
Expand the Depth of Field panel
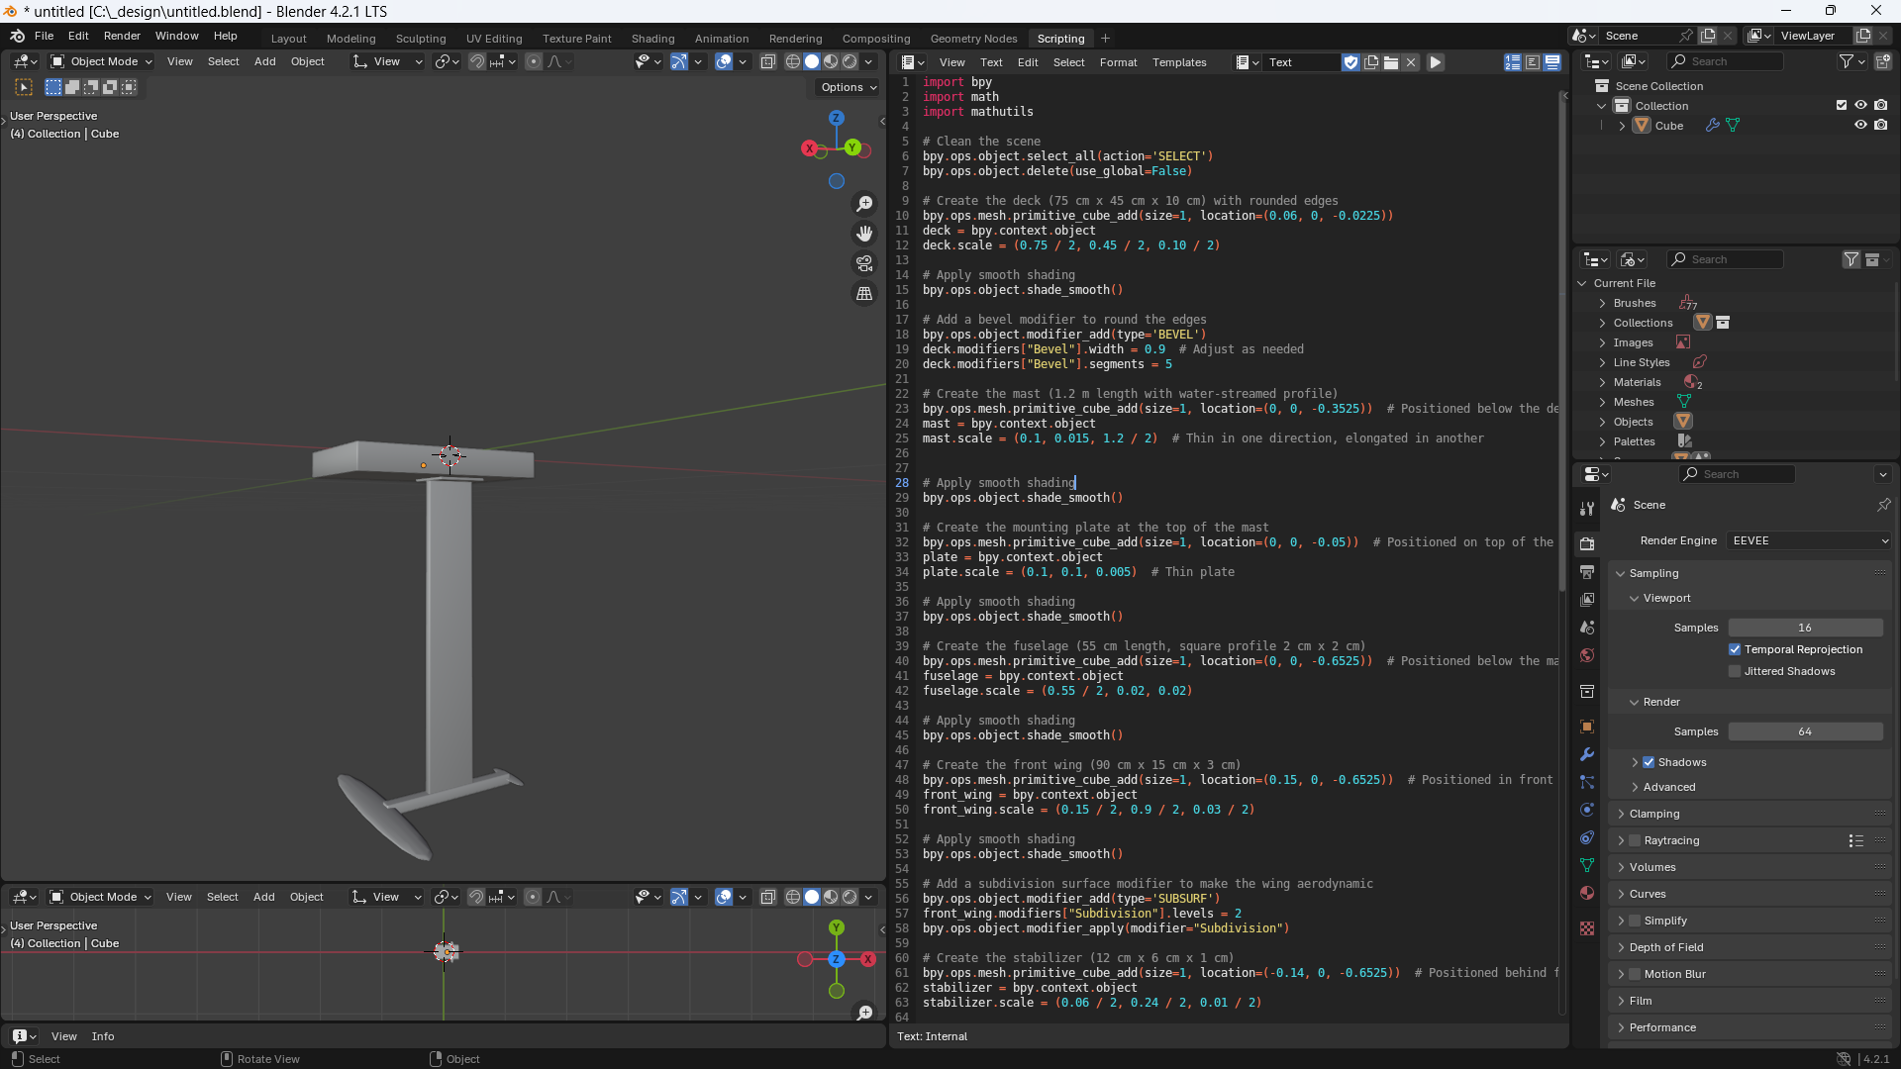(1666, 947)
